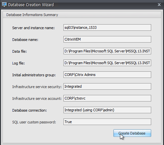The width and height of the screenshot is (164, 145).
Task: Select the Initial administrators group field
Action: coord(107,75)
